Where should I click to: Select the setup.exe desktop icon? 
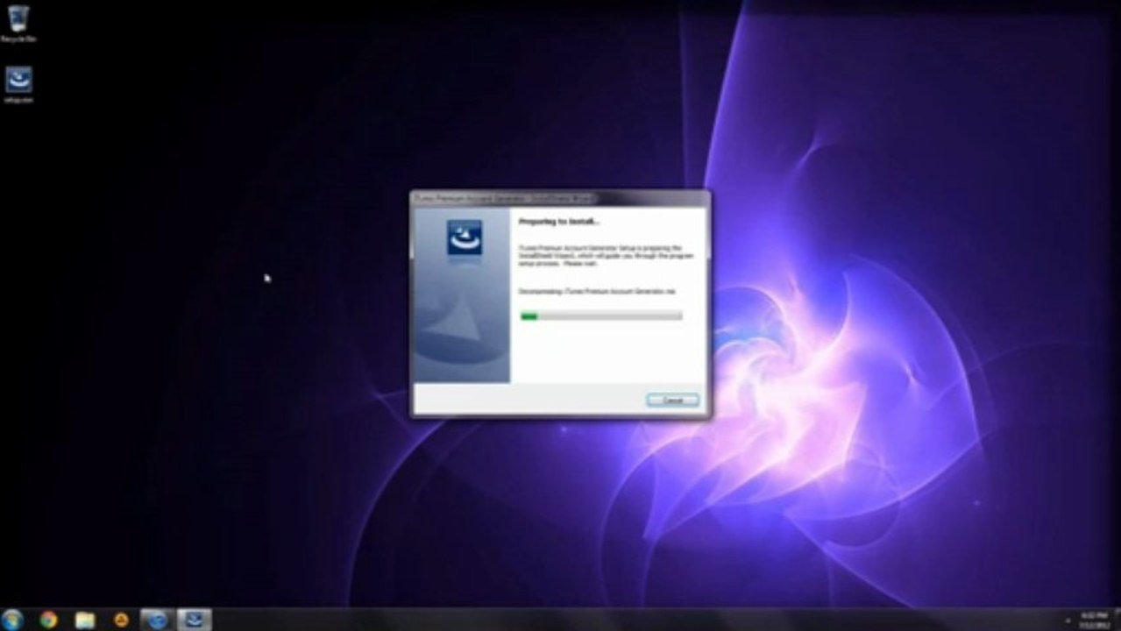point(18,85)
